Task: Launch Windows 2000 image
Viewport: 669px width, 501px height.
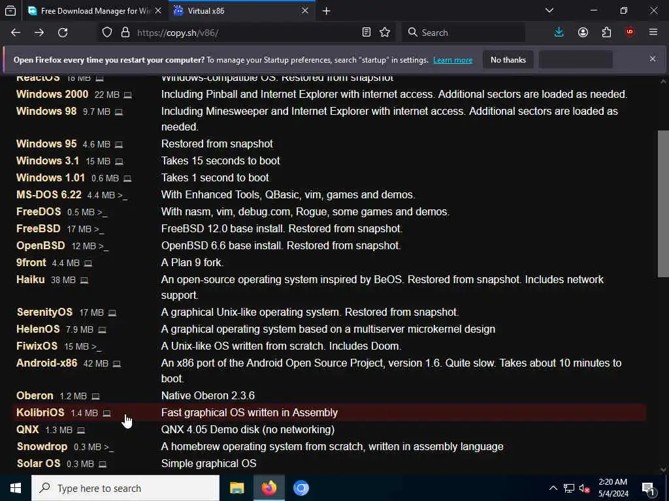Action: click(52, 94)
